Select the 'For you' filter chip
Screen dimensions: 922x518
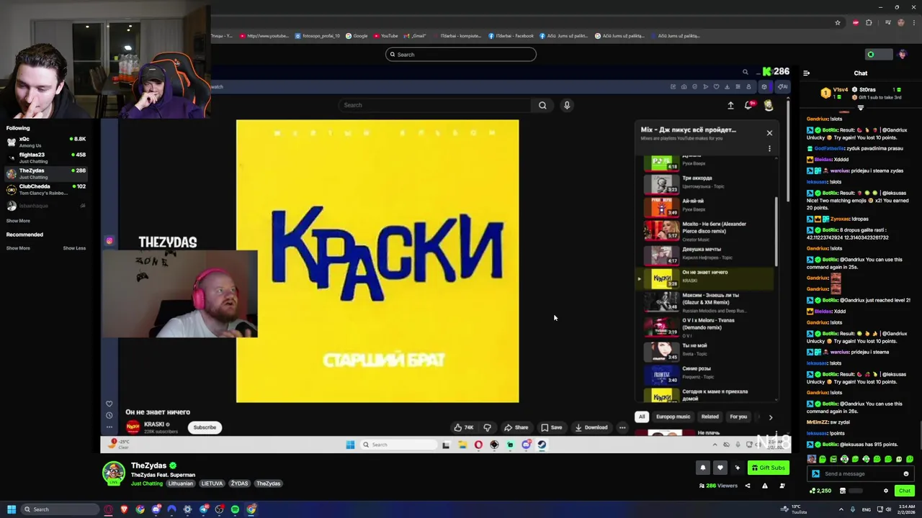point(738,417)
